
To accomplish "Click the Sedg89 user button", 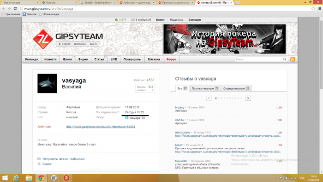I will [x=64, y=44].
